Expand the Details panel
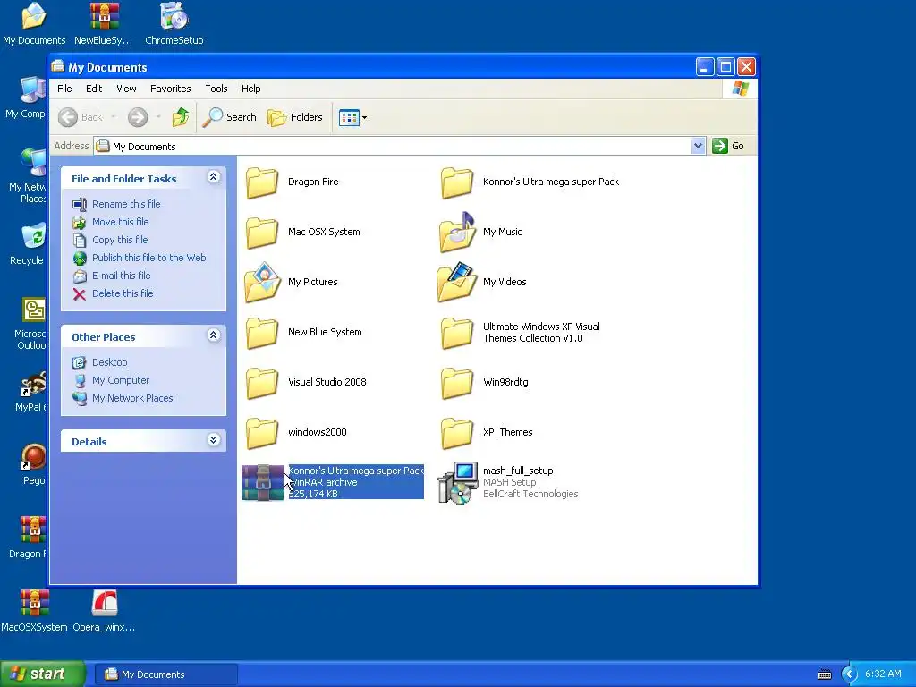Viewport: 916px width, 687px height. (213, 440)
